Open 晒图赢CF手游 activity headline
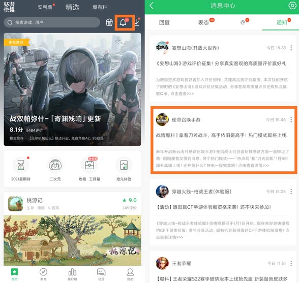The width and height of the screenshot is (299, 283). [x=214, y=207]
